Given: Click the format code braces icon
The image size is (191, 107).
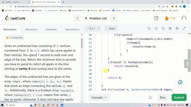Looking at the screenshot, I should point(156,29).
